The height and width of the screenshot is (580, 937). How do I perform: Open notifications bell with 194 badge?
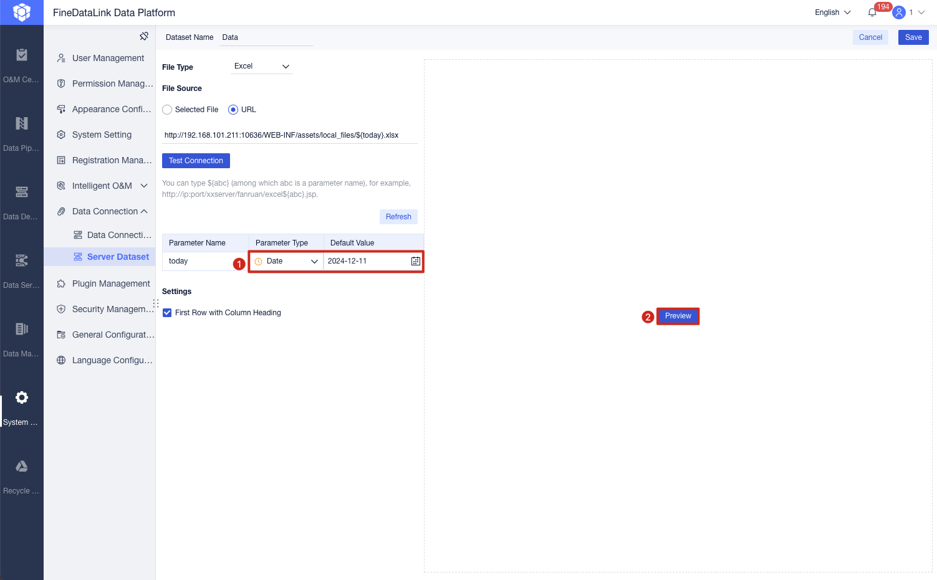[872, 12]
